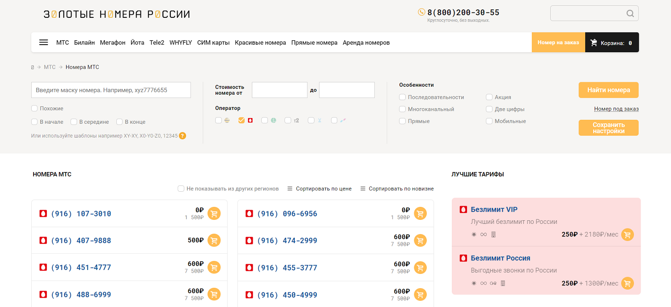Open the Tele2 menu item
The width and height of the screenshot is (671, 307).
click(157, 42)
